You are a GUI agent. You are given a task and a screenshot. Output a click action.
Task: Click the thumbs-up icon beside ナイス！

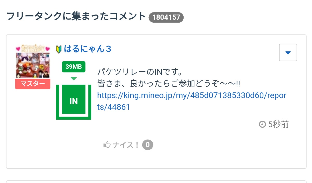click(107, 145)
